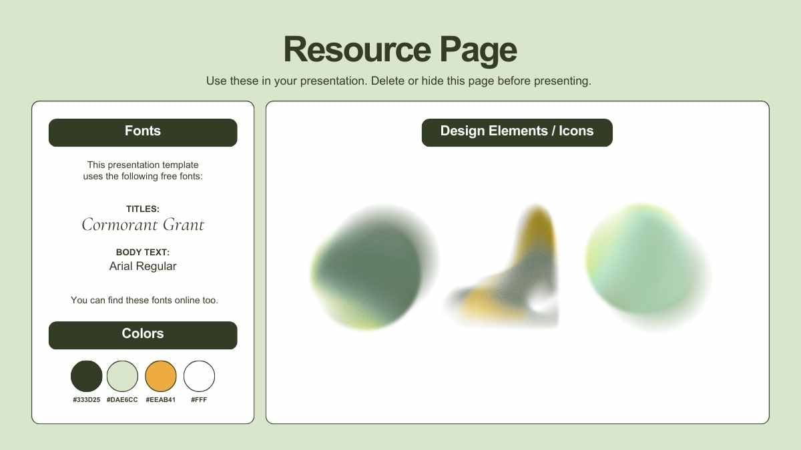Click the Fonts header banner
Screen dimensions: 801x450
(x=143, y=132)
